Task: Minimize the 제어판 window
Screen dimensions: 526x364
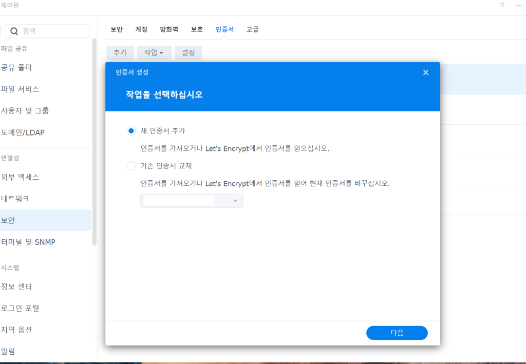Action: point(518,6)
